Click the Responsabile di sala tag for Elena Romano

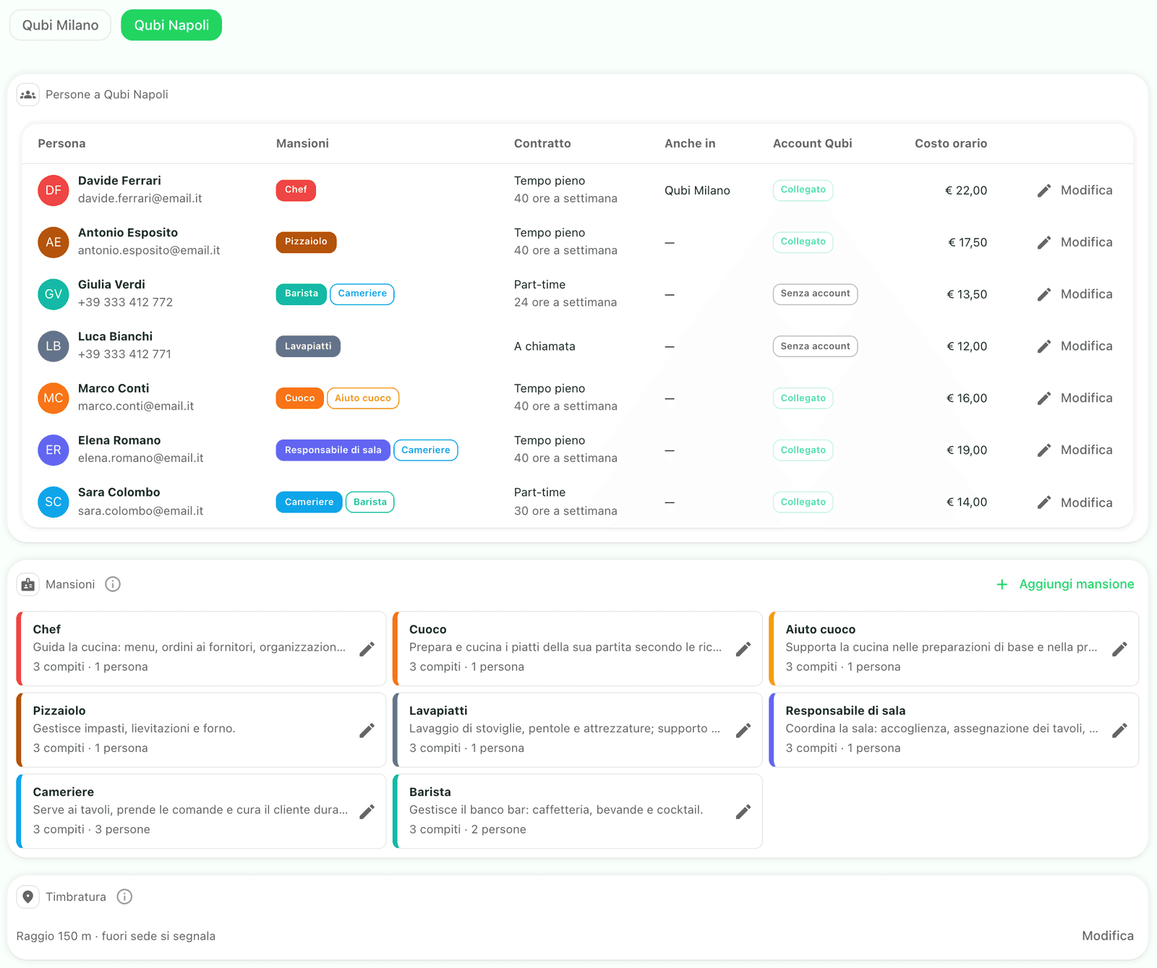tap(333, 450)
